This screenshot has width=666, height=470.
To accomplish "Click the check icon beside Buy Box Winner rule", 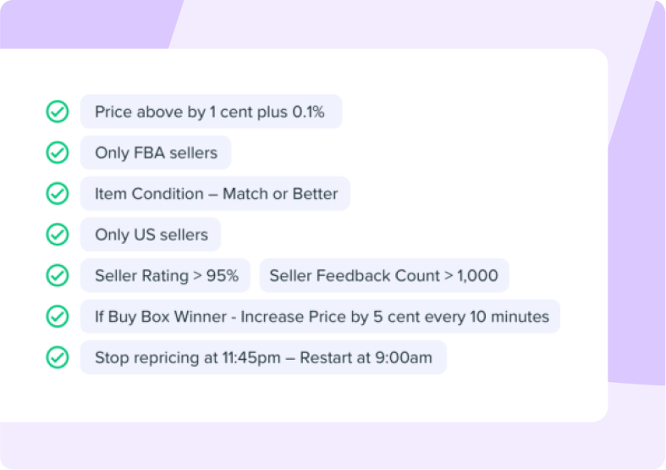I will (58, 317).
